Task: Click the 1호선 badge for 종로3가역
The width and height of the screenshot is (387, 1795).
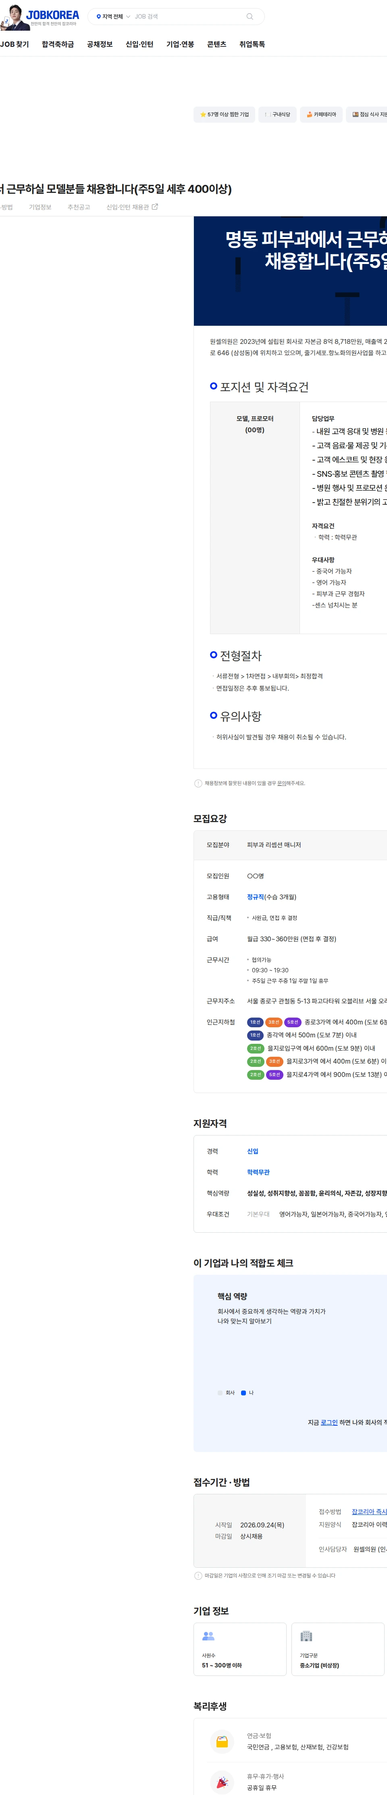Action: (256, 1022)
